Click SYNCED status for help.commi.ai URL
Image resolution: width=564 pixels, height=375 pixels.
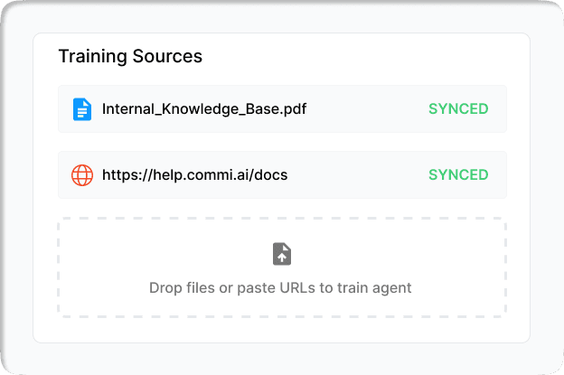(458, 174)
